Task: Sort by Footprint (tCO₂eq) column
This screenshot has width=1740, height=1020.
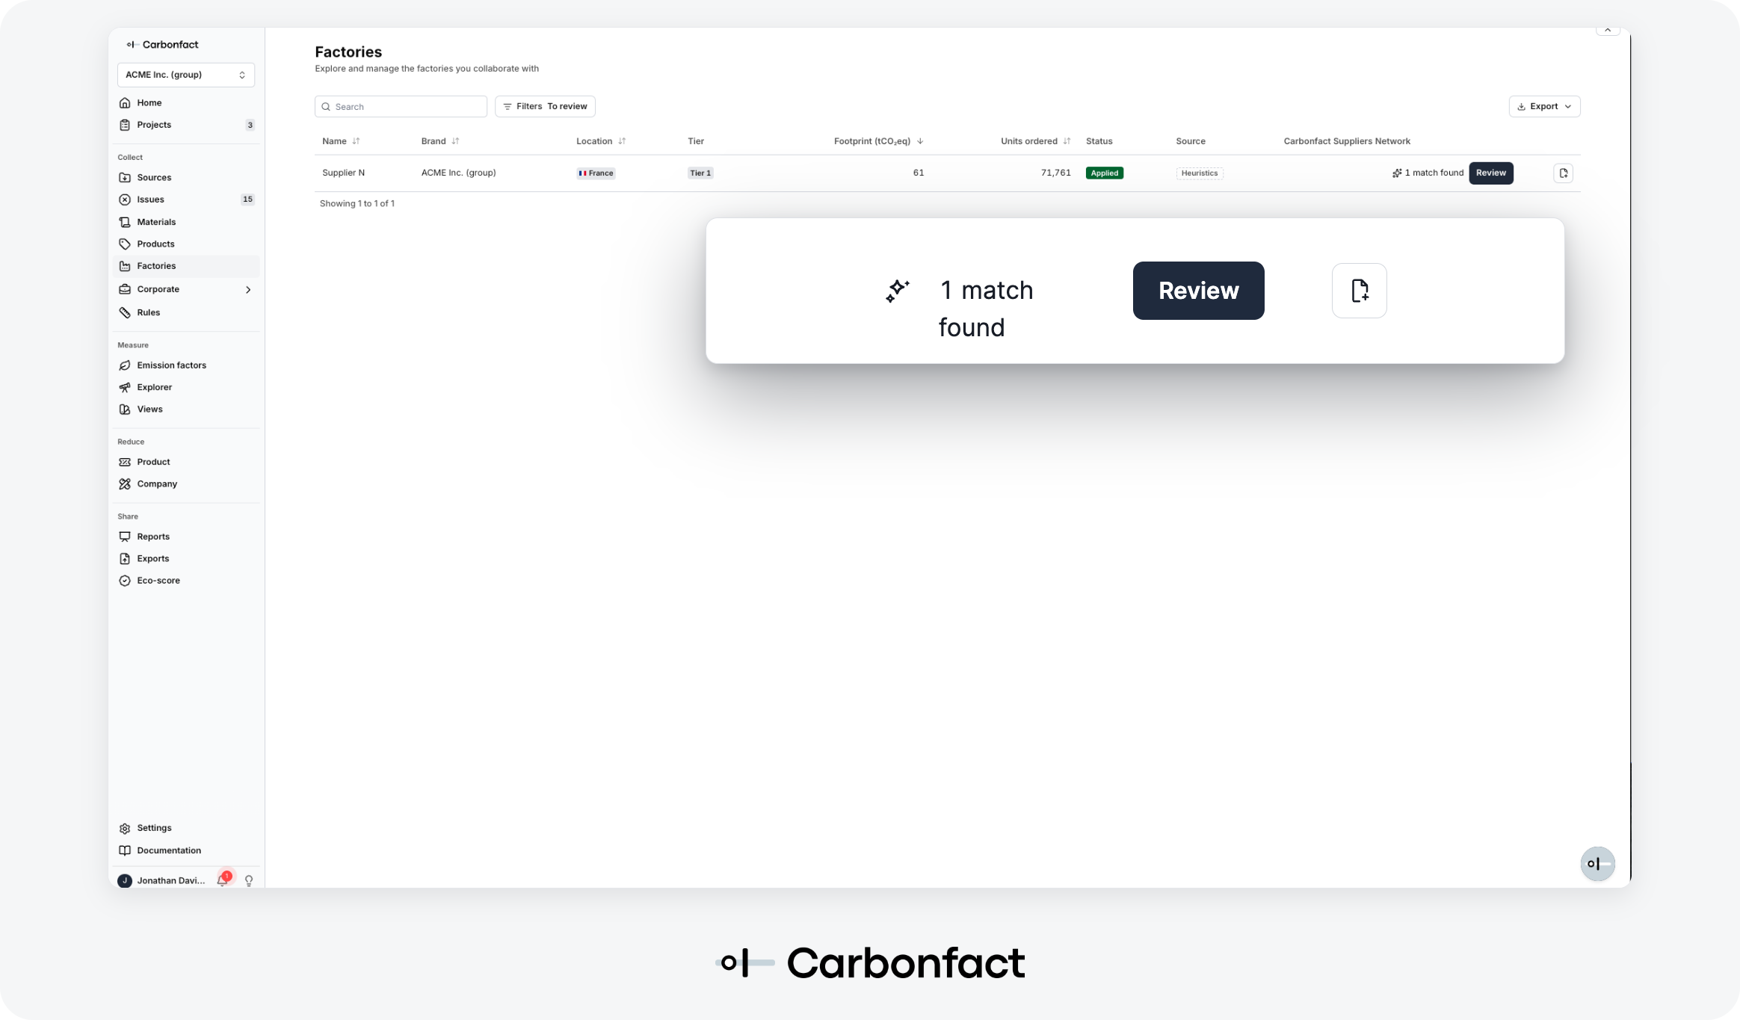Action: coord(879,141)
